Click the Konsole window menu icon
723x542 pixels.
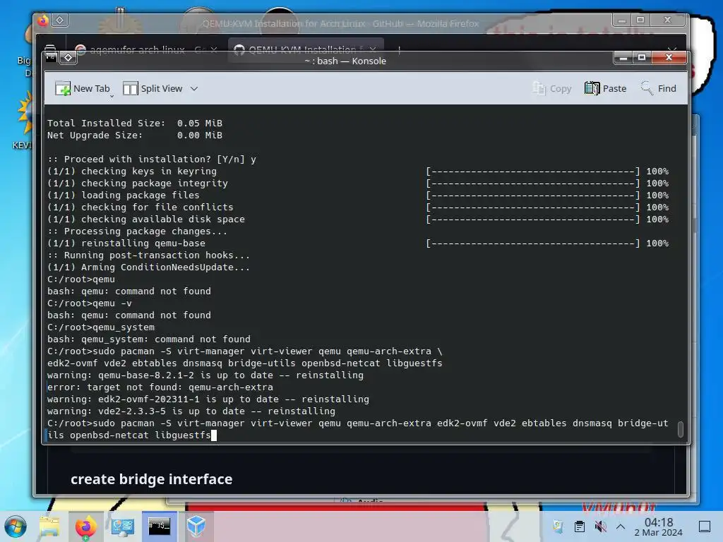click(x=51, y=58)
